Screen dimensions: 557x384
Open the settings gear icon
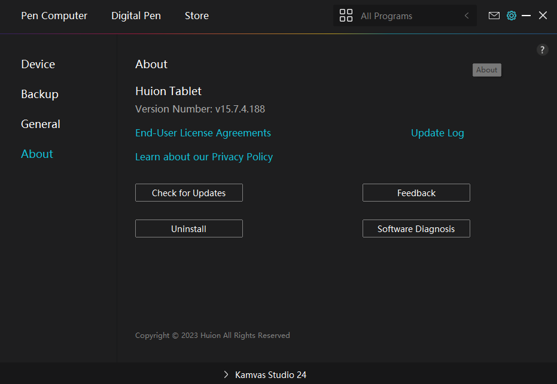click(x=511, y=16)
